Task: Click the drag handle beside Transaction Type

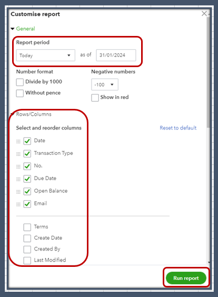Action: tap(18, 154)
